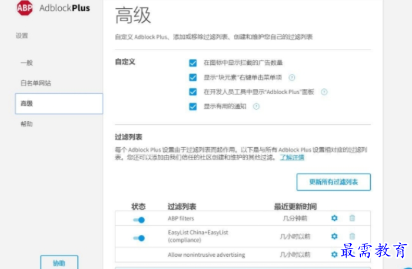Toggle developer tools "Adblock Plus" panel checkbox
Image resolution: width=412 pixels, height=269 pixels.
tap(192, 92)
